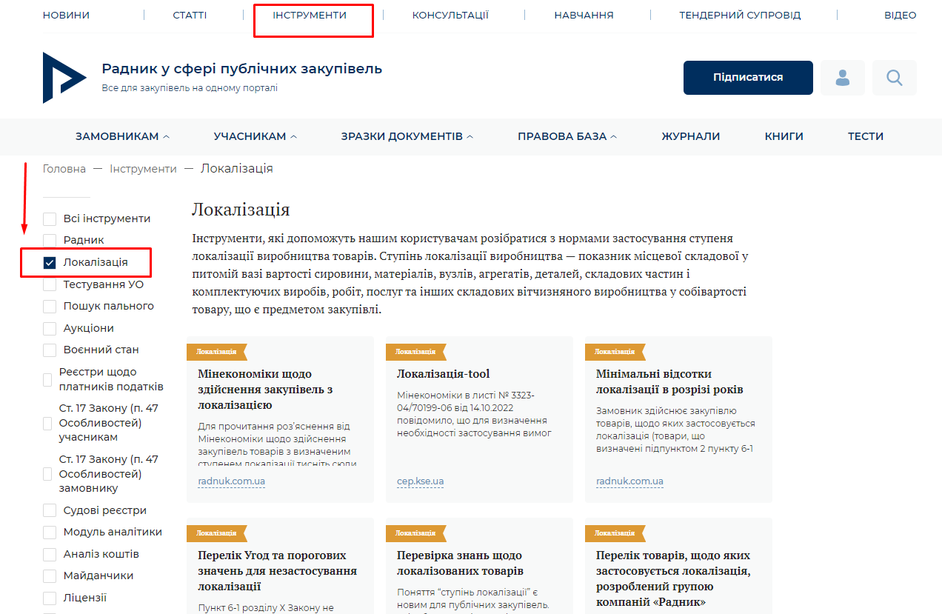Screen dimensions: 942x614
Task: Uncheck the Локалізація checkbox
Action: pos(50,262)
